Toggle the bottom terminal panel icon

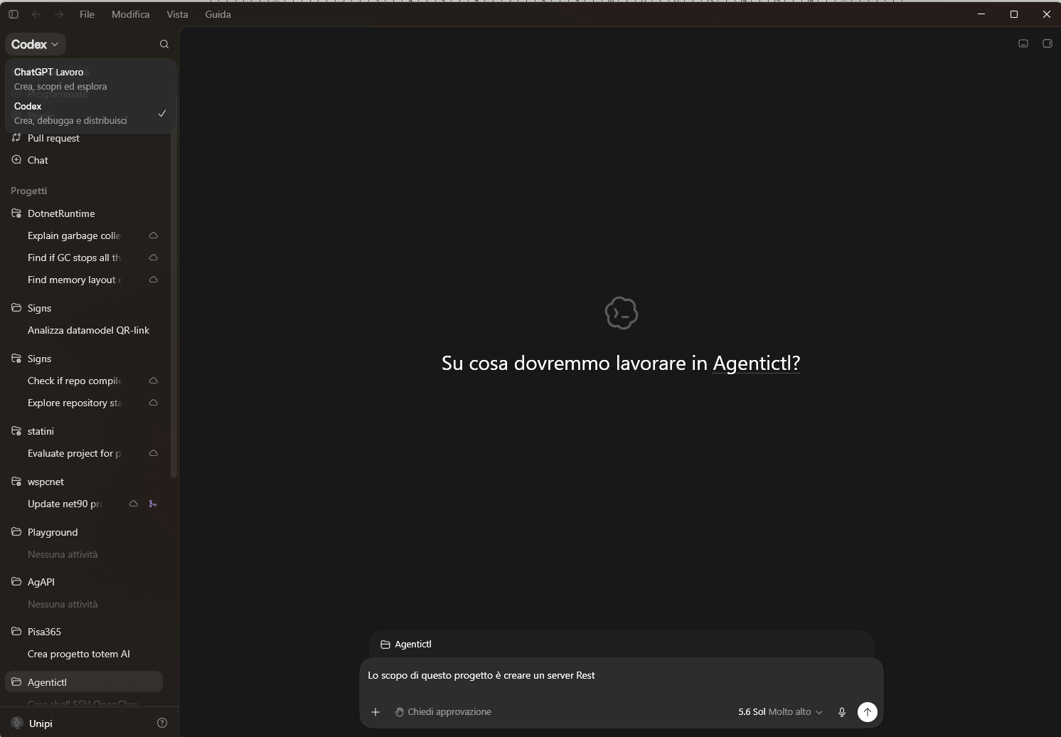(1023, 43)
